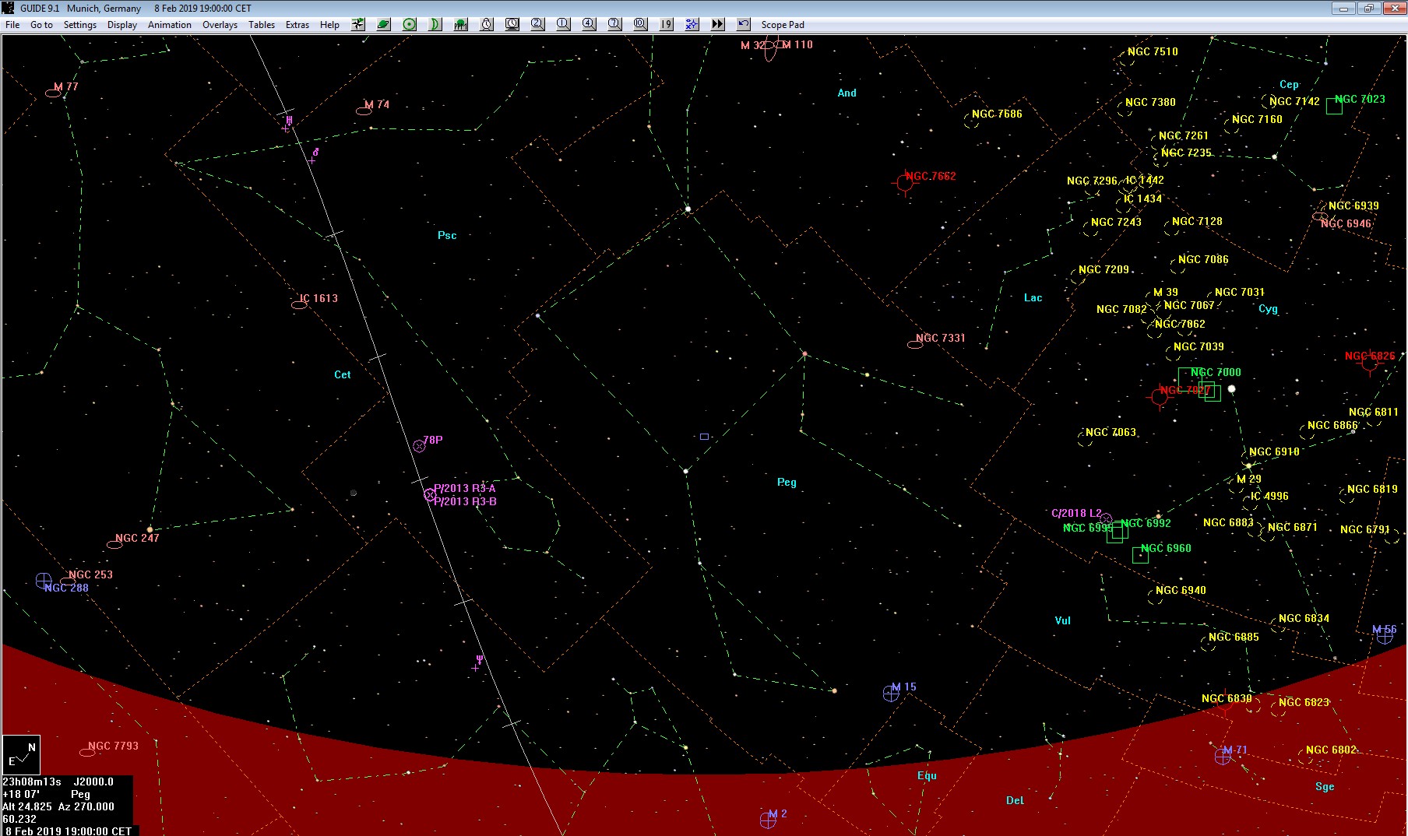The width and height of the screenshot is (1408, 836).
Task: Click the Cyg constellation label
Action: pyautogui.click(x=1268, y=308)
